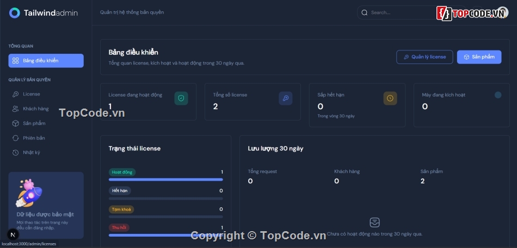Click the grid icon in Bảng điều khiển item
The height and width of the screenshot is (248, 517).
15,61
